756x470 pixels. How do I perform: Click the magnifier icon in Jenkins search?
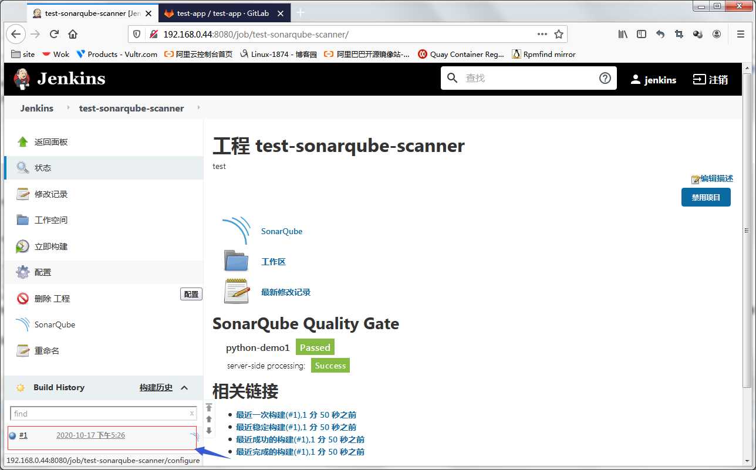pos(452,78)
